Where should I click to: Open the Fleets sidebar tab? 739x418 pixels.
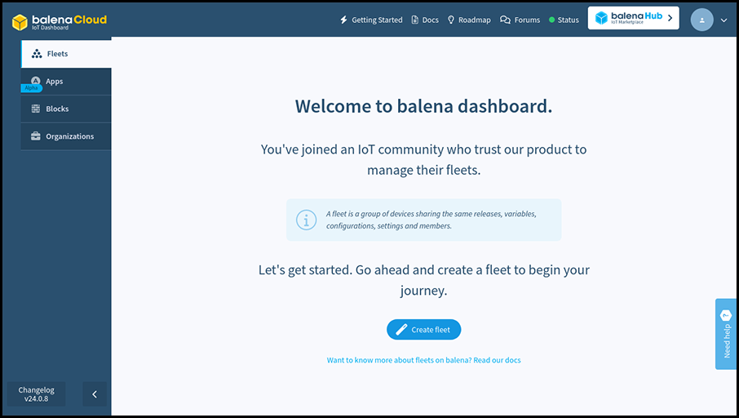pyautogui.click(x=66, y=54)
